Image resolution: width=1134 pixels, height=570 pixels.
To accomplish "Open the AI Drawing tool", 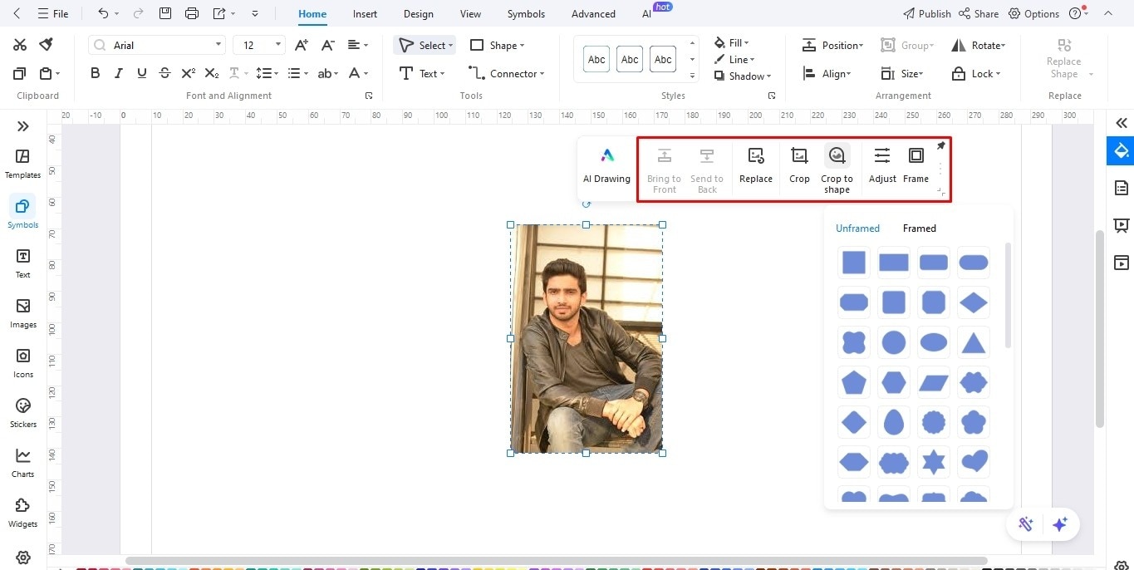I will [606, 166].
